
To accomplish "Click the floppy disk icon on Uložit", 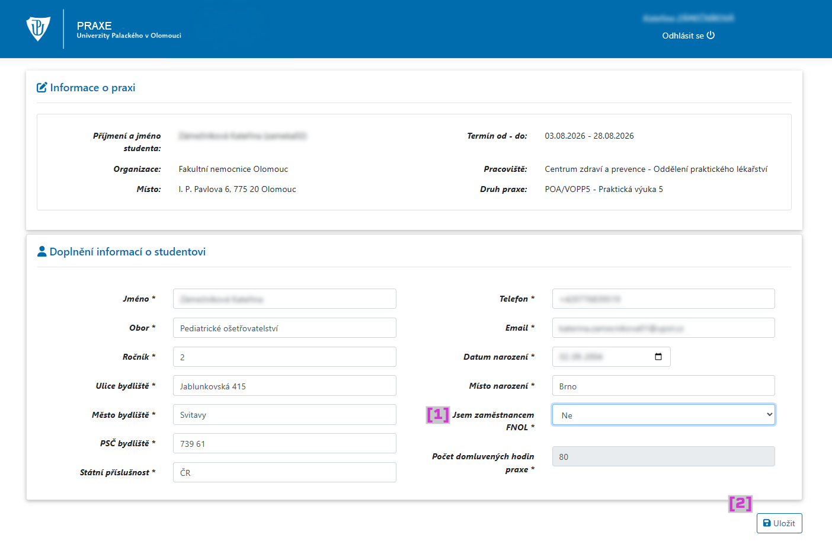I will tap(767, 523).
